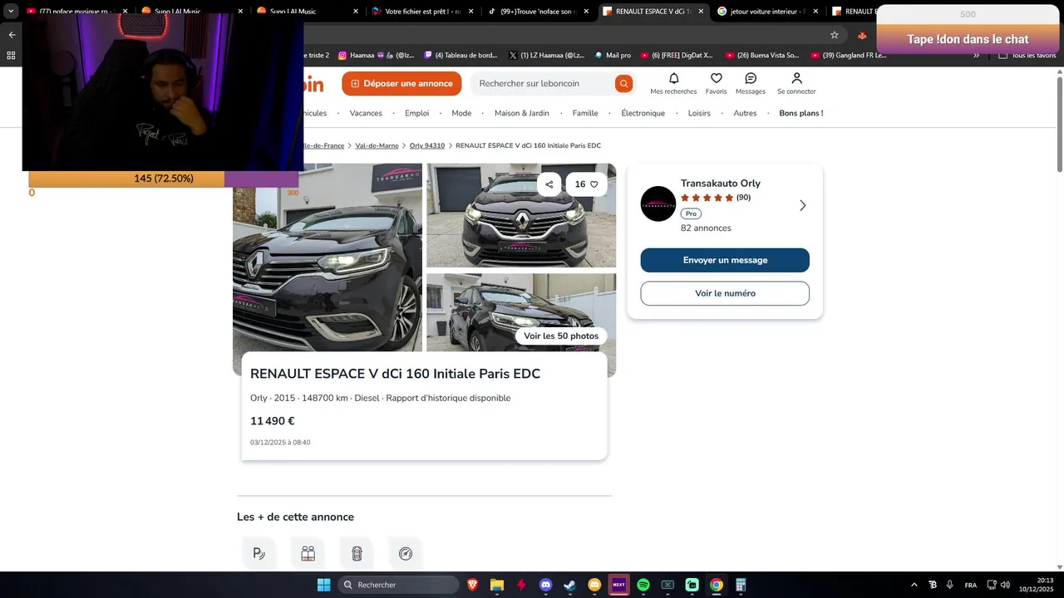
Task: Show more bookmarks overflow chevron
Action: point(977,56)
